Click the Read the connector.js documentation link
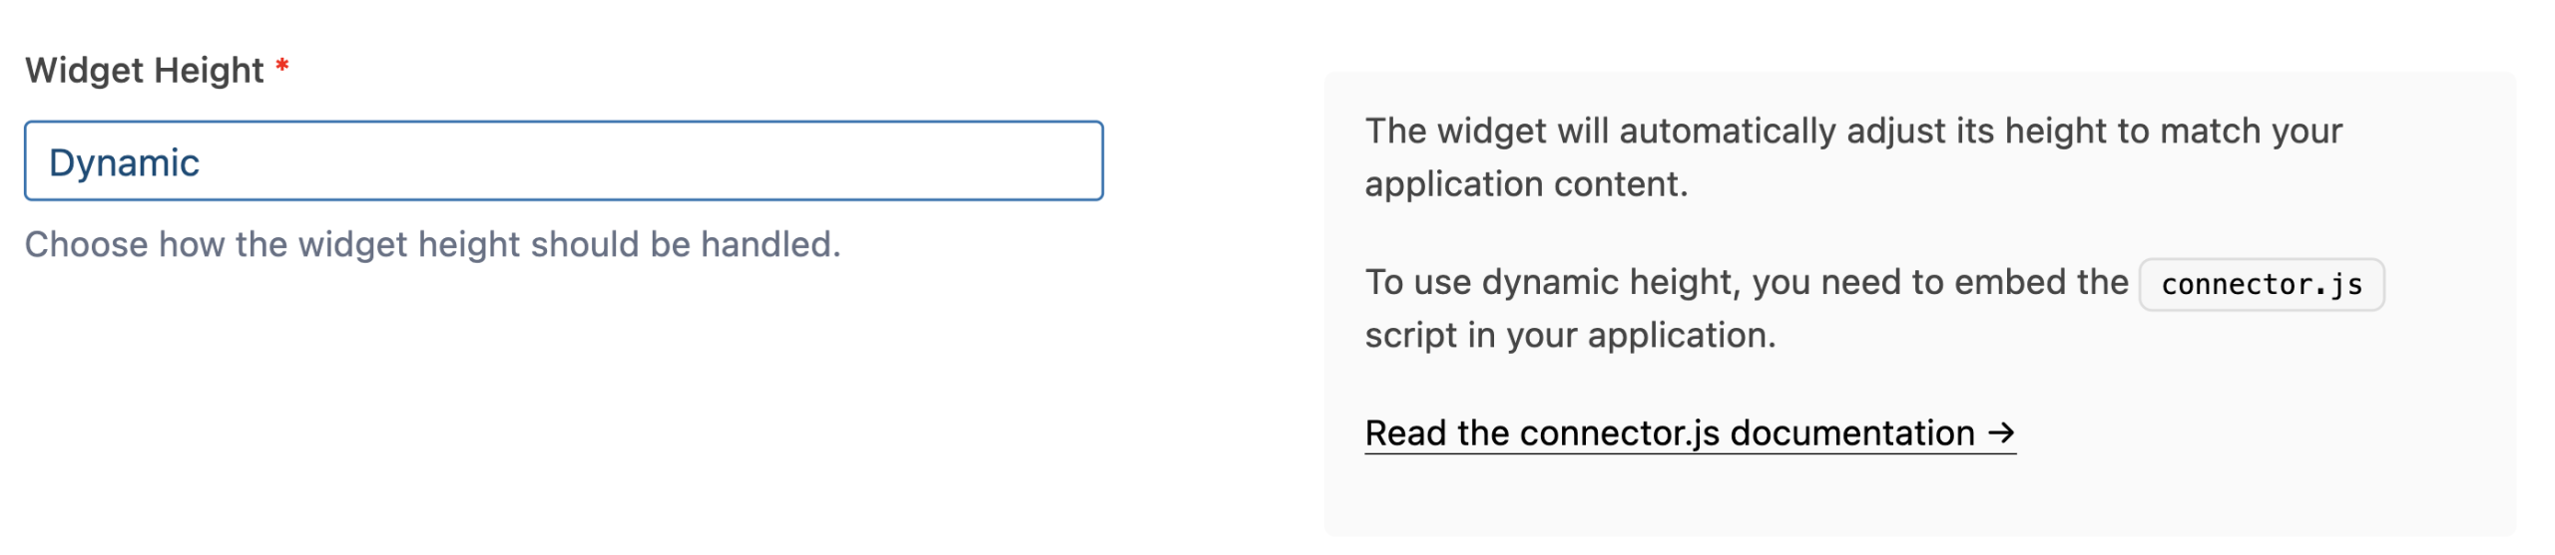2555x555 pixels. point(1669,433)
